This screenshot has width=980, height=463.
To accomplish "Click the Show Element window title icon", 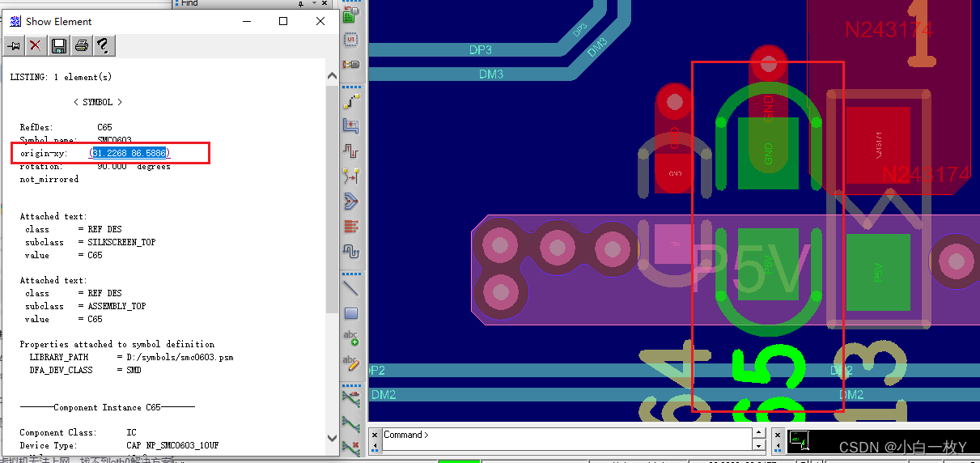I will tap(15, 21).
